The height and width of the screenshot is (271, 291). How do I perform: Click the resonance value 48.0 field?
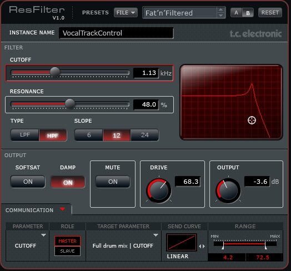146,104
